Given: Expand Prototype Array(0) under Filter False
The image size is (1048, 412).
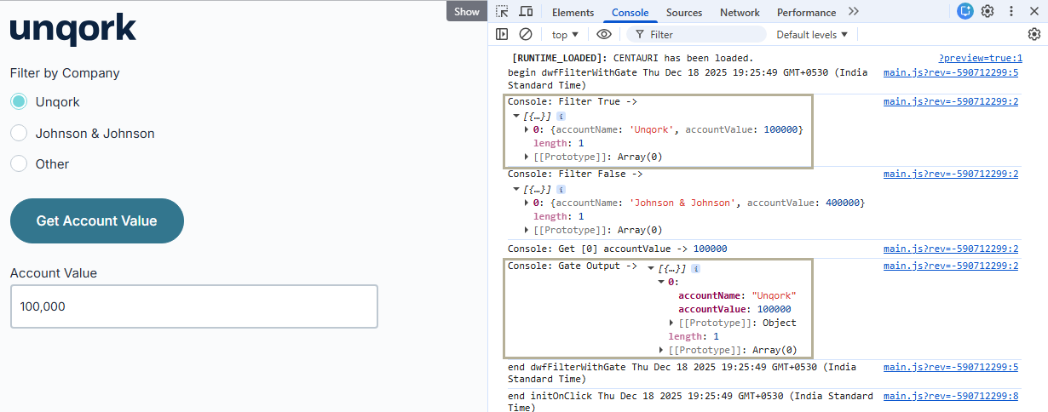Looking at the screenshot, I should [x=527, y=230].
